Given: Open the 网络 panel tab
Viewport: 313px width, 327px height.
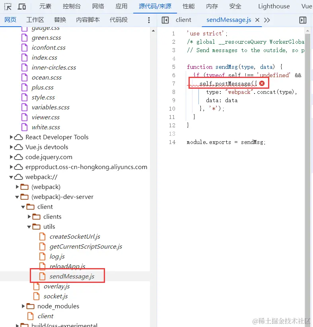Looking at the screenshot, I should 98,6.
